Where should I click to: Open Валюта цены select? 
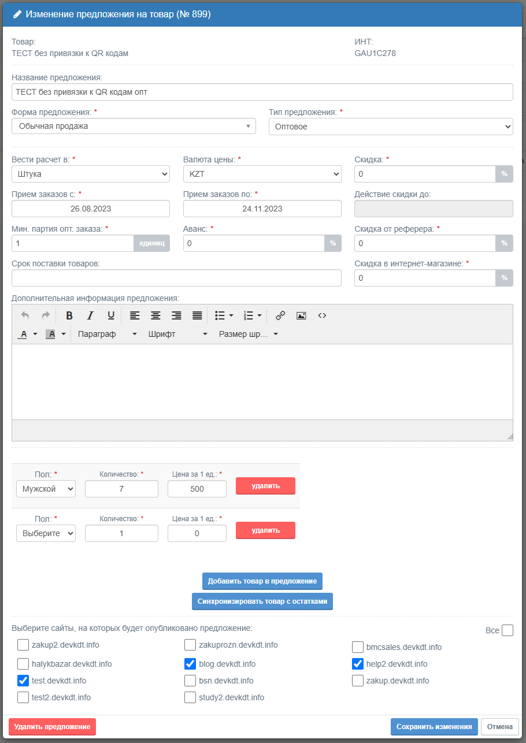(262, 174)
